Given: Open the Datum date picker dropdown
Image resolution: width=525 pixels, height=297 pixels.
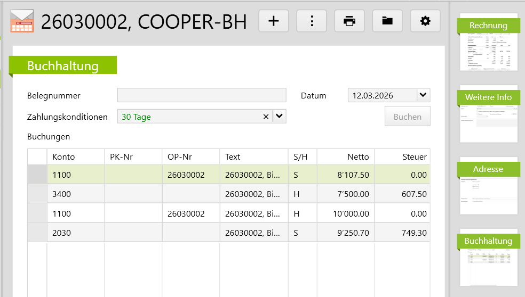Looking at the screenshot, I should pos(423,95).
